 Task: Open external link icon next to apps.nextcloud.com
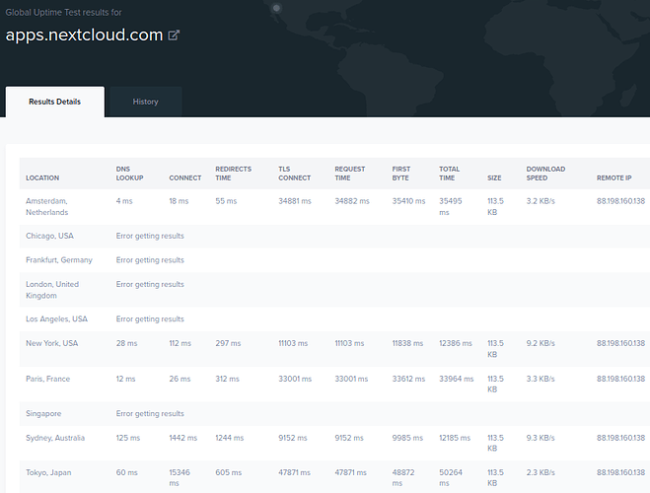[174, 35]
